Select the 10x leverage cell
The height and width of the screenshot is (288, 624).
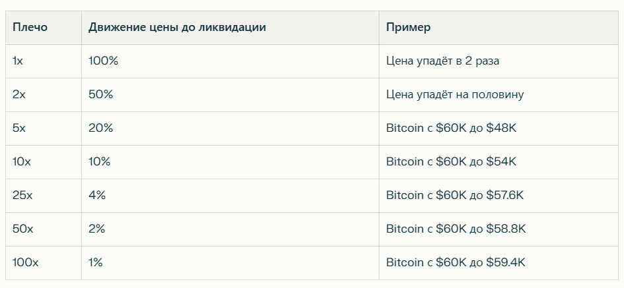tap(44, 162)
